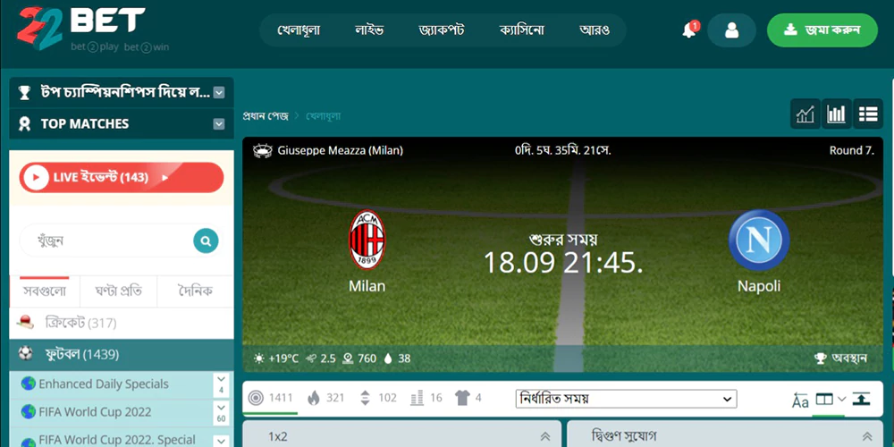Open LIVE ইভেন্ট (143) button
Image resolution: width=894 pixels, height=447 pixels.
coord(122,177)
